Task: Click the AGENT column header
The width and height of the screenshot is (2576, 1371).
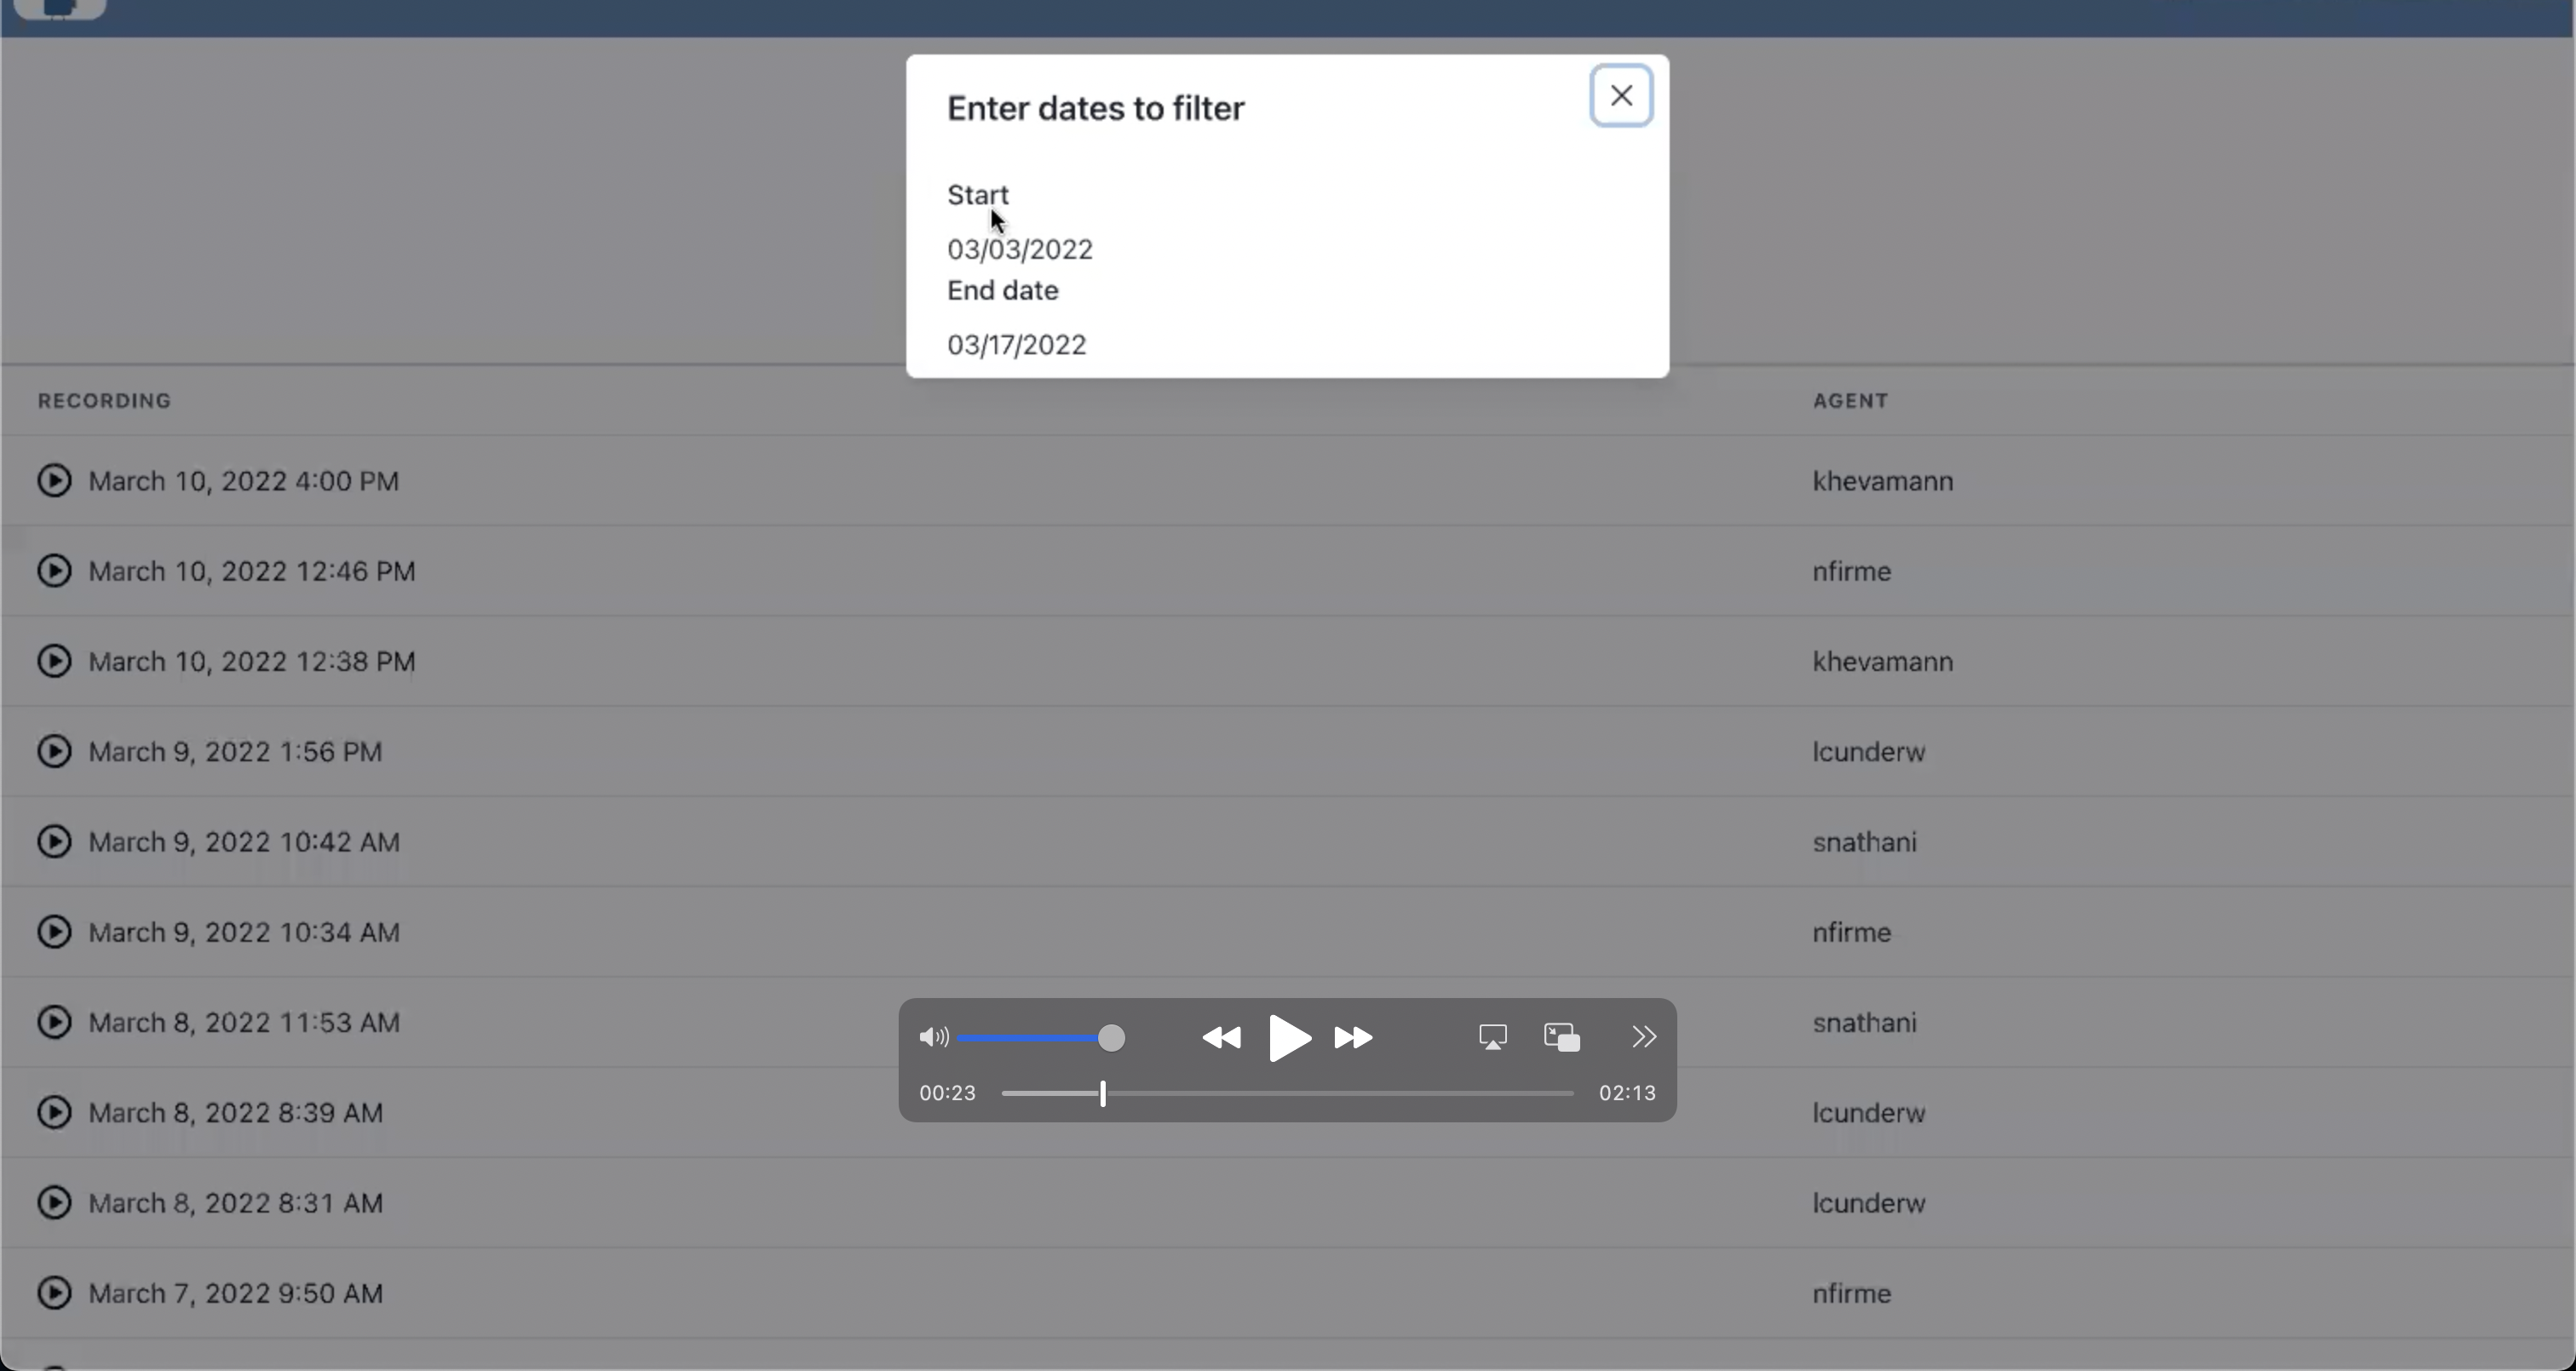Action: point(1850,401)
